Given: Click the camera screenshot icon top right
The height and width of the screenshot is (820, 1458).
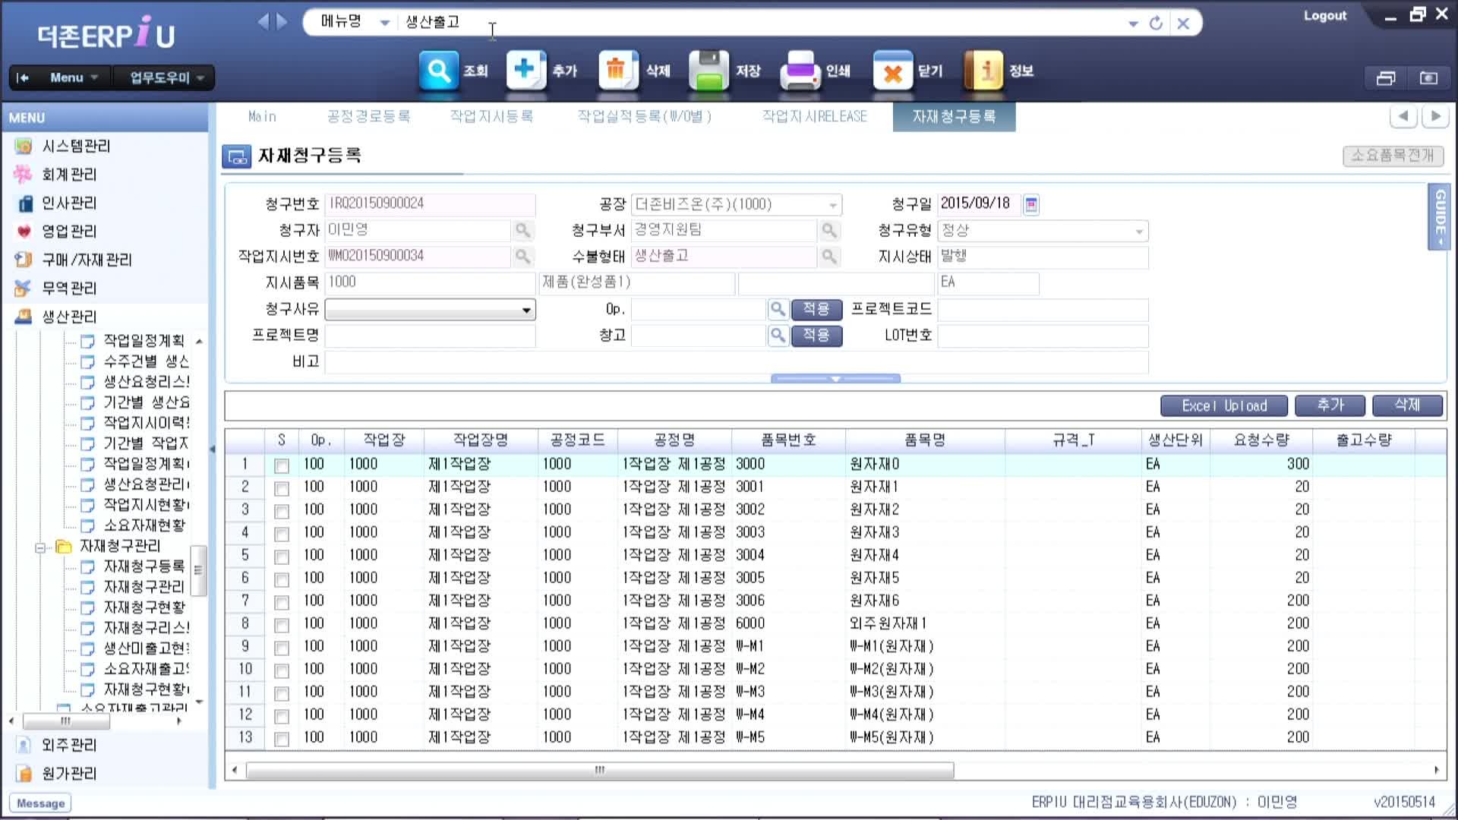Looking at the screenshot, I should [1428, 77].
